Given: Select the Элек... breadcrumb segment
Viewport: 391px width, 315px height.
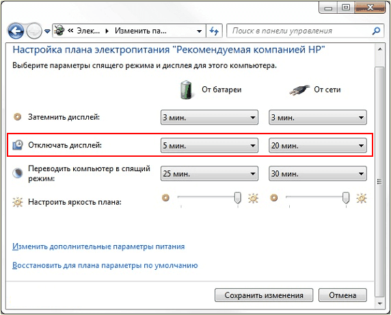Looking at the screenshot, I should (x=88, y=31).
